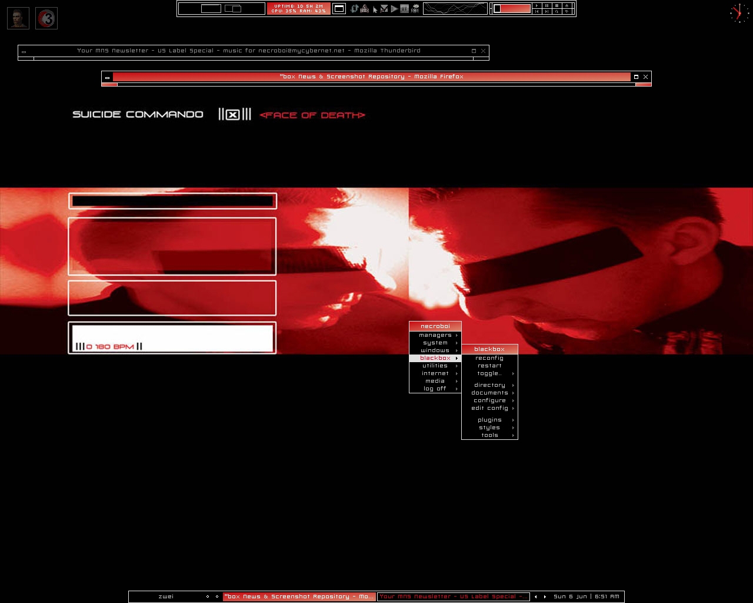
Task: Maximize the Firefox window
Action: [636, 77]
